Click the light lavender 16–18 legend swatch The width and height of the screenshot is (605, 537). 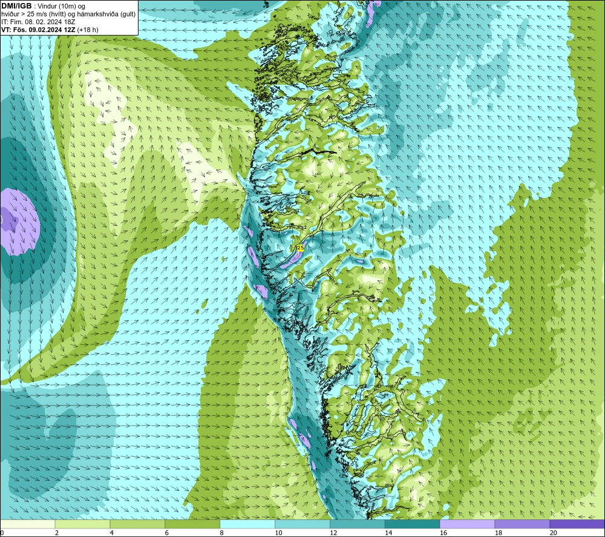[x=467, y=524]
